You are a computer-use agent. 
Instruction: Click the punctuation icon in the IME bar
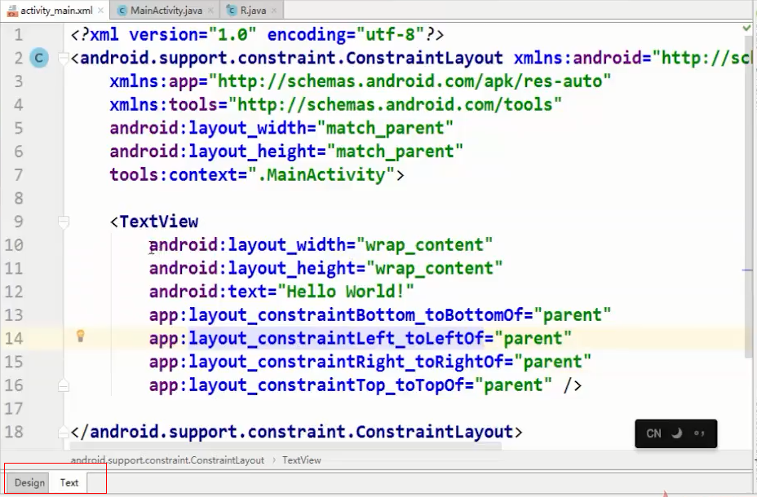[699, 433]
